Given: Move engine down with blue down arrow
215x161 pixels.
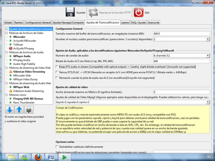Looking at the screenshot, I should tap(9, 110).
